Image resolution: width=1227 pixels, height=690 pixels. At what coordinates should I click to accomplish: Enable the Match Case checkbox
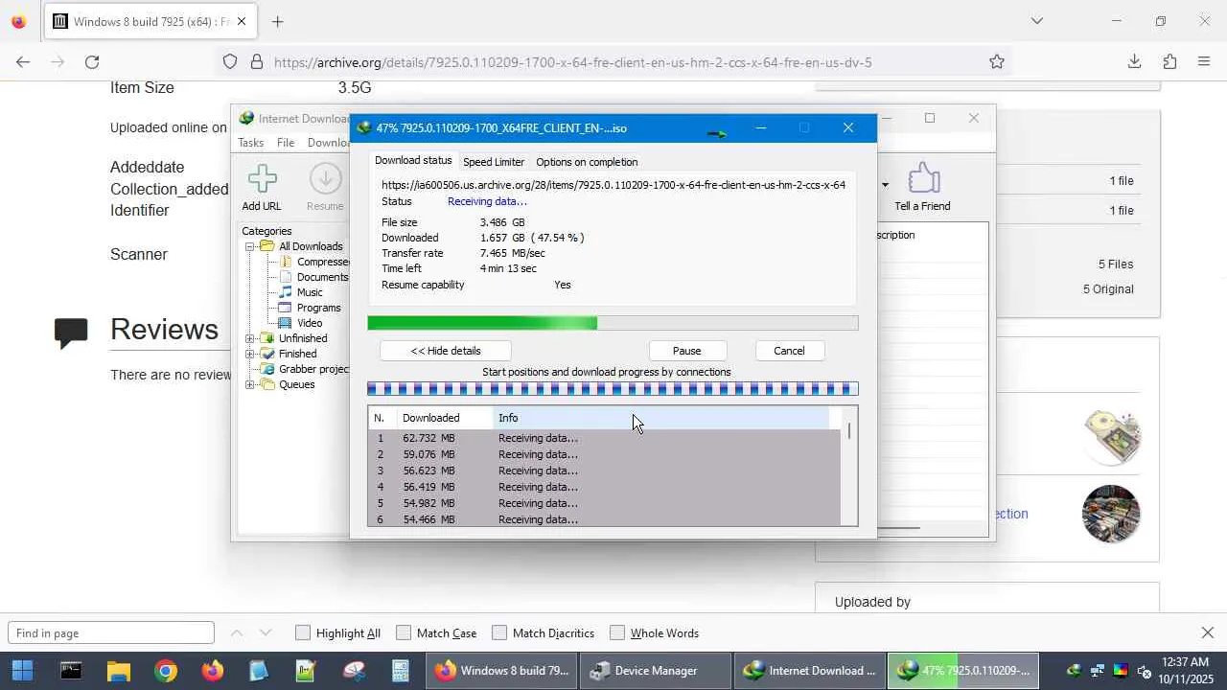tap(404, 632)
